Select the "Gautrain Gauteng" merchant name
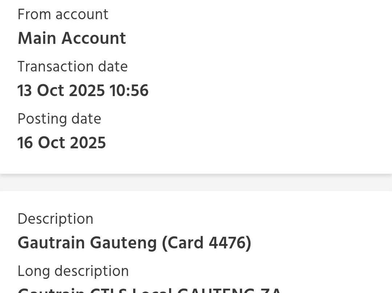 pos(87,243)
